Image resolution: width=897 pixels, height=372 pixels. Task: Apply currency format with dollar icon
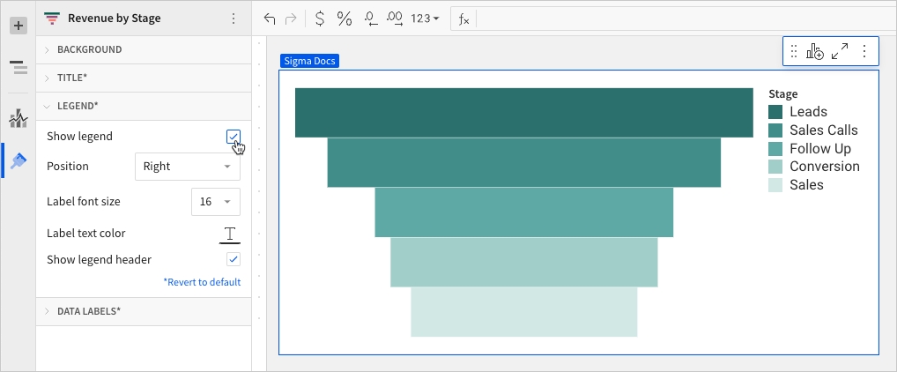click(x=319, y=19)
